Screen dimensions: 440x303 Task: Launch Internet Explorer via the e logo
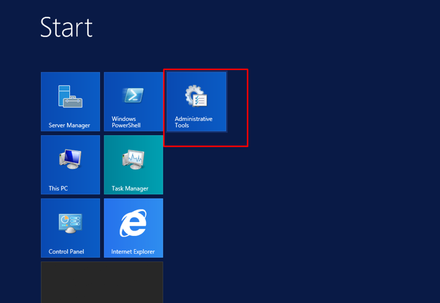pyautogui.click(x=133, y=224)
